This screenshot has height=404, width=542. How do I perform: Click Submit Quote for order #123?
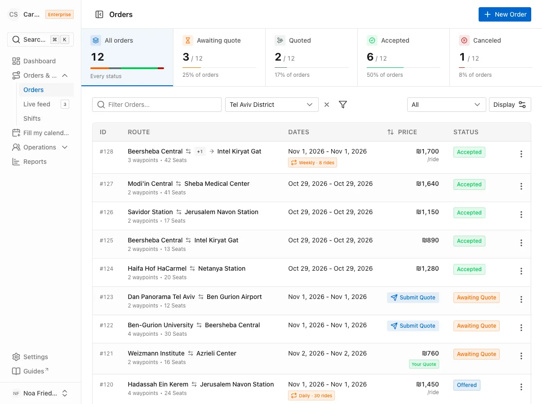(x=413, y=298)
